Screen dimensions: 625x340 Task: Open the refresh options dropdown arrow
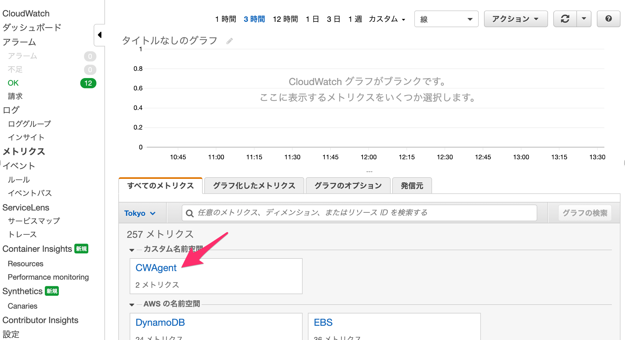coord(584,19)
